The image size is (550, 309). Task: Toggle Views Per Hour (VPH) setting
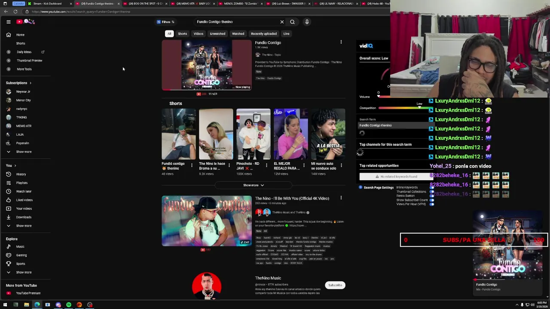pyautogui.click(x=432, y=204)
